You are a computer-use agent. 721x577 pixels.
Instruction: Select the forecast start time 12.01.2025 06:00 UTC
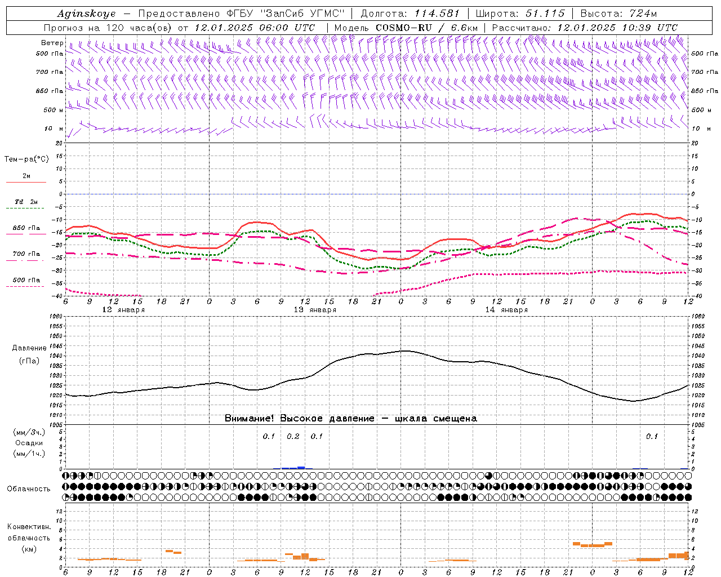255,28
